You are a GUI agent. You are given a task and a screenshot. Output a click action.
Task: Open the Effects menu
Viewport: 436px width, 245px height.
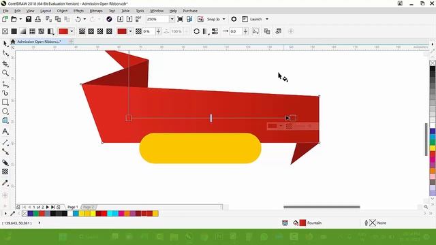point(78,11)
